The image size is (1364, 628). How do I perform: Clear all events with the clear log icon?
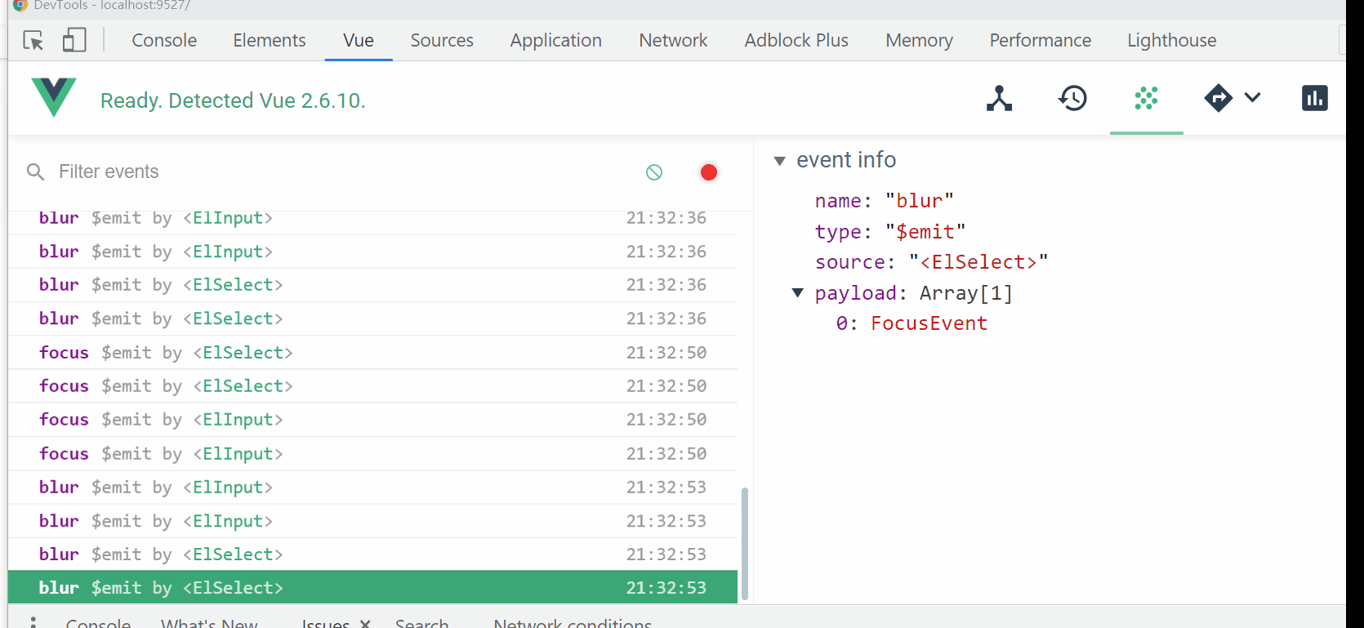pos(654,172)
